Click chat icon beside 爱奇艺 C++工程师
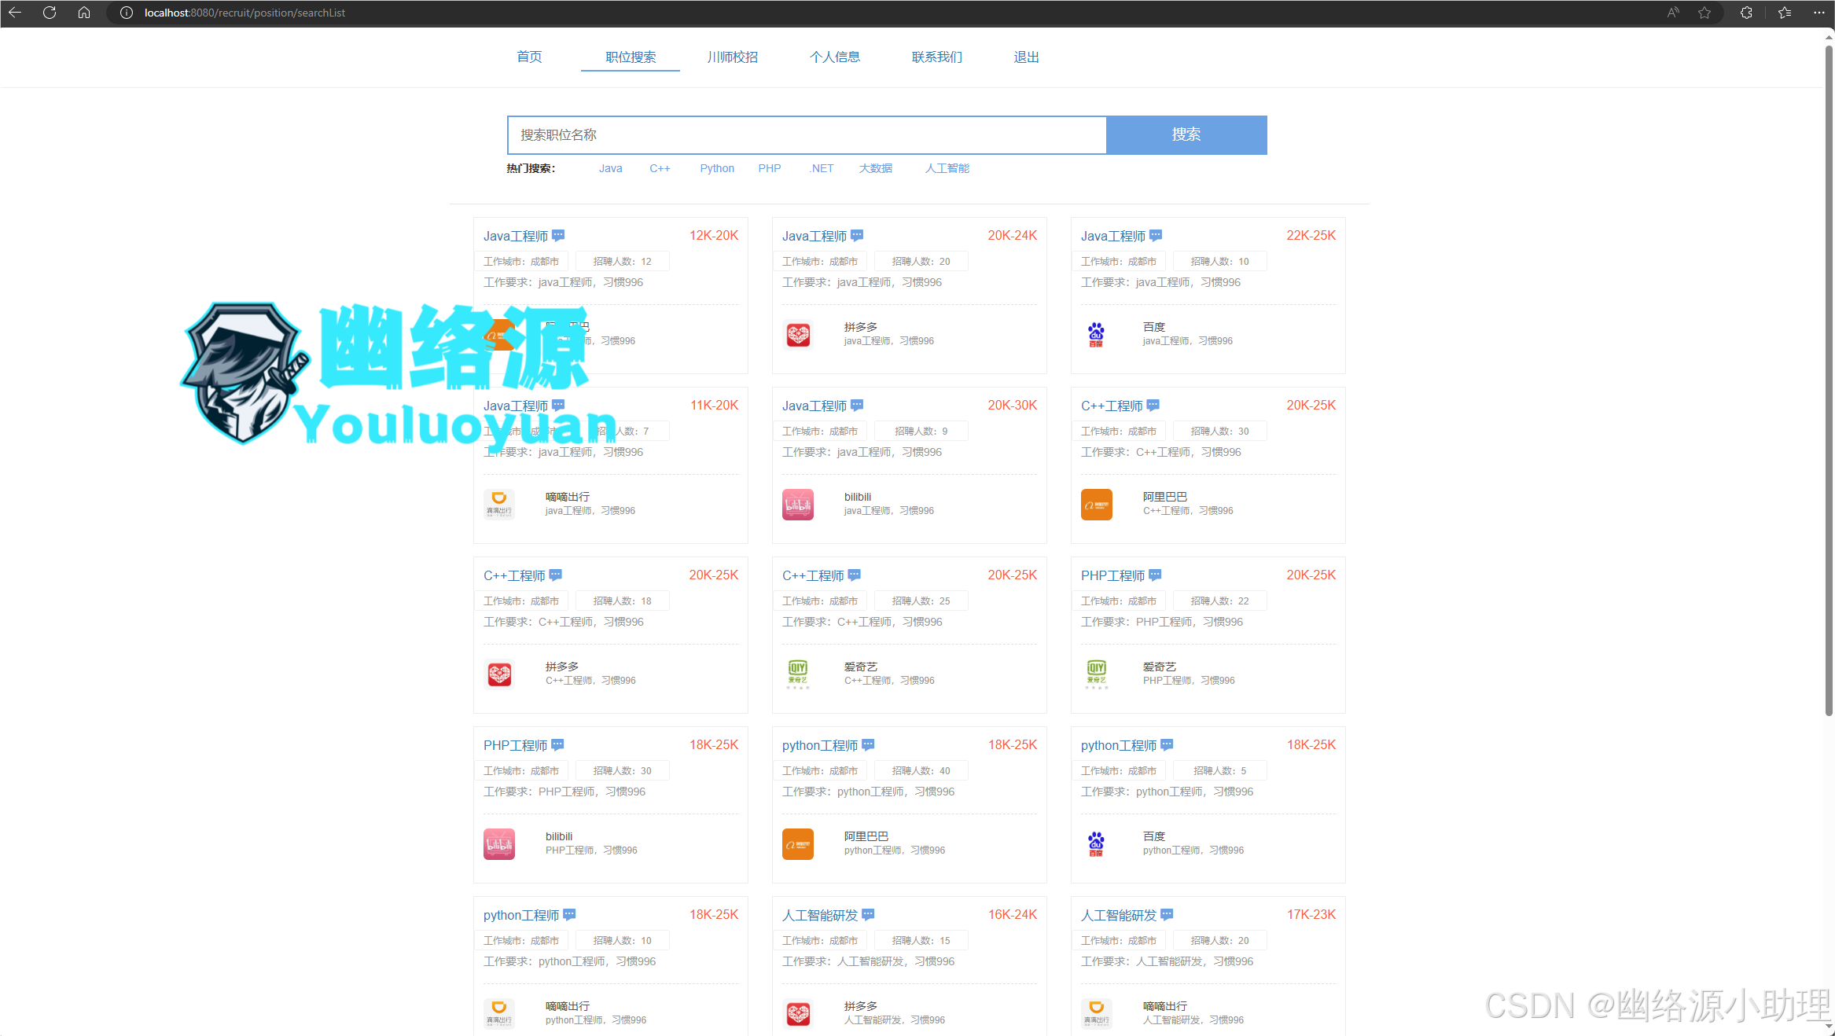 pyautogui.click(x=855, y=575)
